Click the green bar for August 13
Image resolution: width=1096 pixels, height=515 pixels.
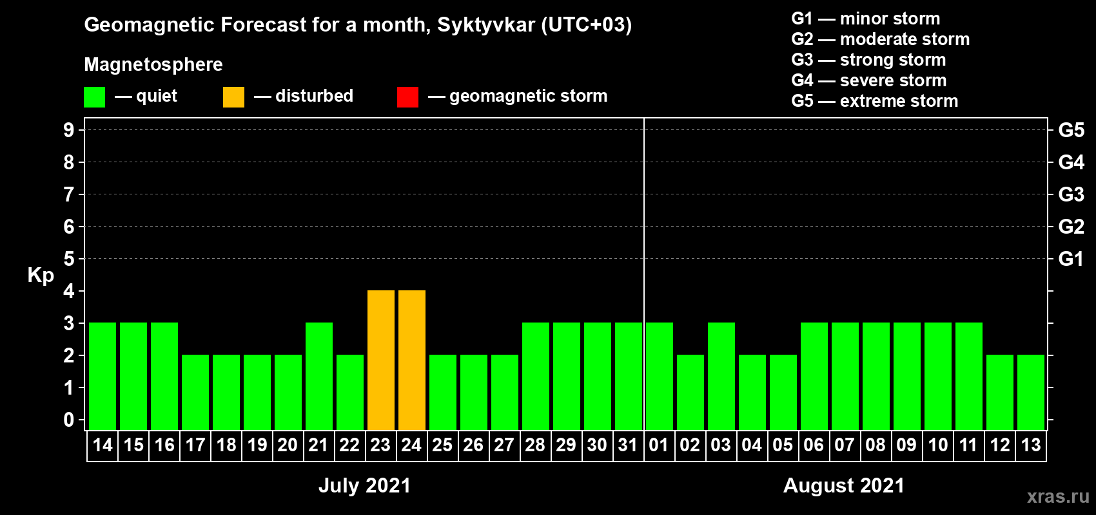tap(1031, 392)
